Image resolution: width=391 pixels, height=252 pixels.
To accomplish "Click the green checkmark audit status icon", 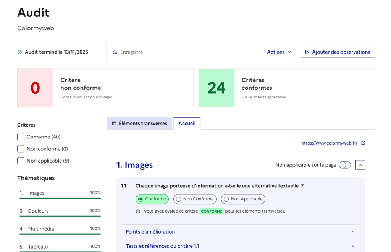I will point(20,52).
